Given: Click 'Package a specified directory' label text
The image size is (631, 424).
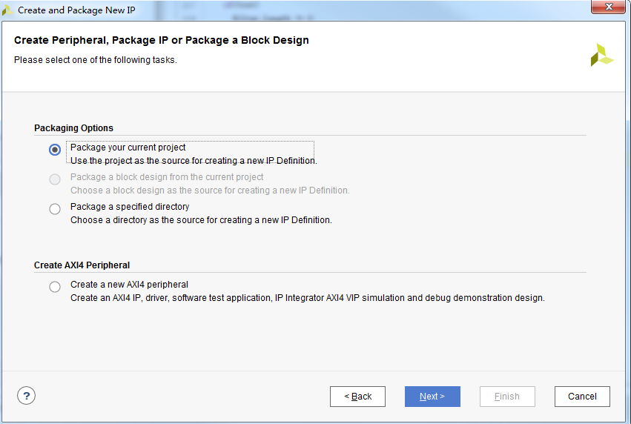Looking at the screenshot, I should (x=130, y=207).
